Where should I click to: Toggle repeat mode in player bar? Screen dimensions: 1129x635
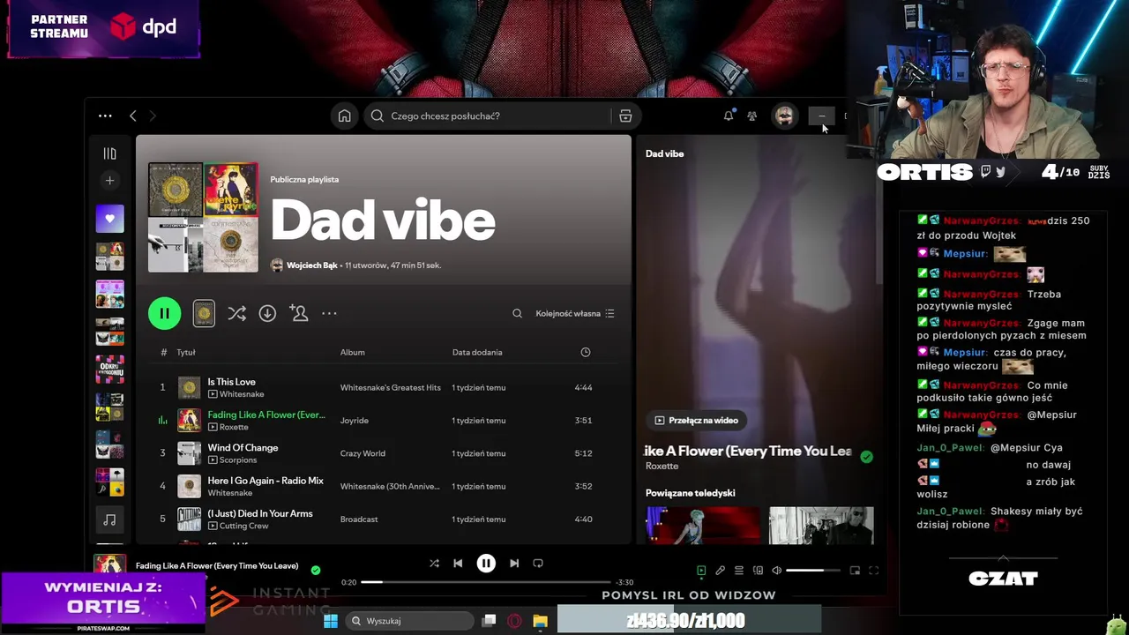click(x=538, y=564)
